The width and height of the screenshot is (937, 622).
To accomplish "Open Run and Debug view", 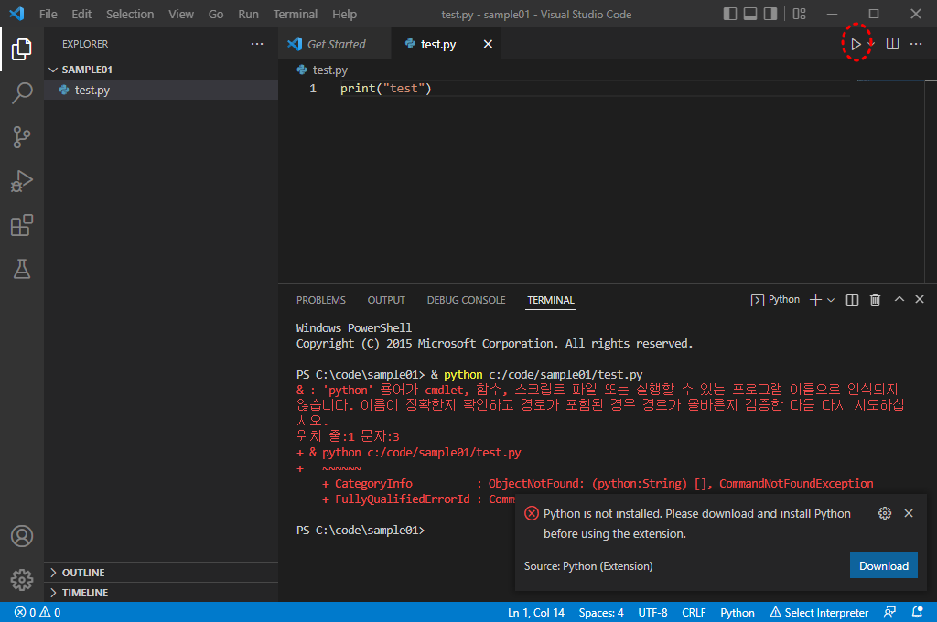I will pos(22,181).
